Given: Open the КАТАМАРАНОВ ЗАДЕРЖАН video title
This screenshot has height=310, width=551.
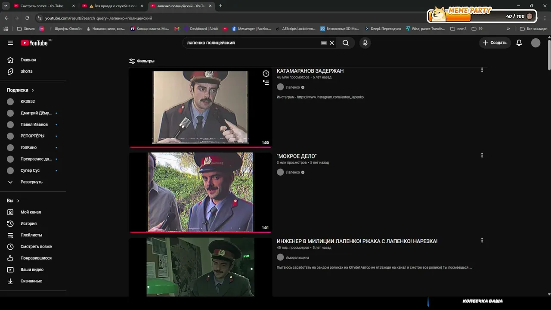Looking at the screenshot, I should point(310,71).
